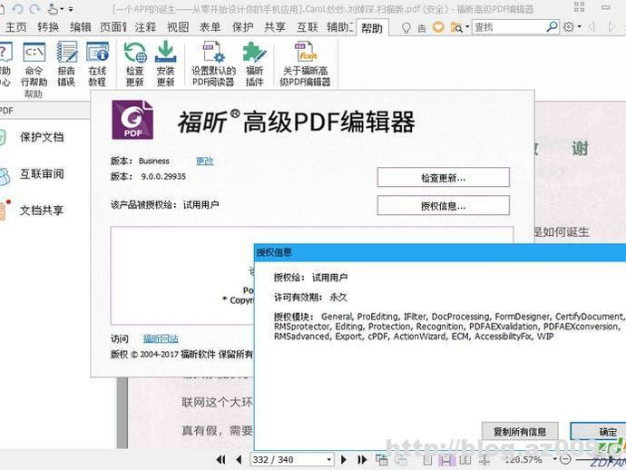Open the 在线教程 online tutorial icon
The image size is (626, 470).
pos(97,64)
